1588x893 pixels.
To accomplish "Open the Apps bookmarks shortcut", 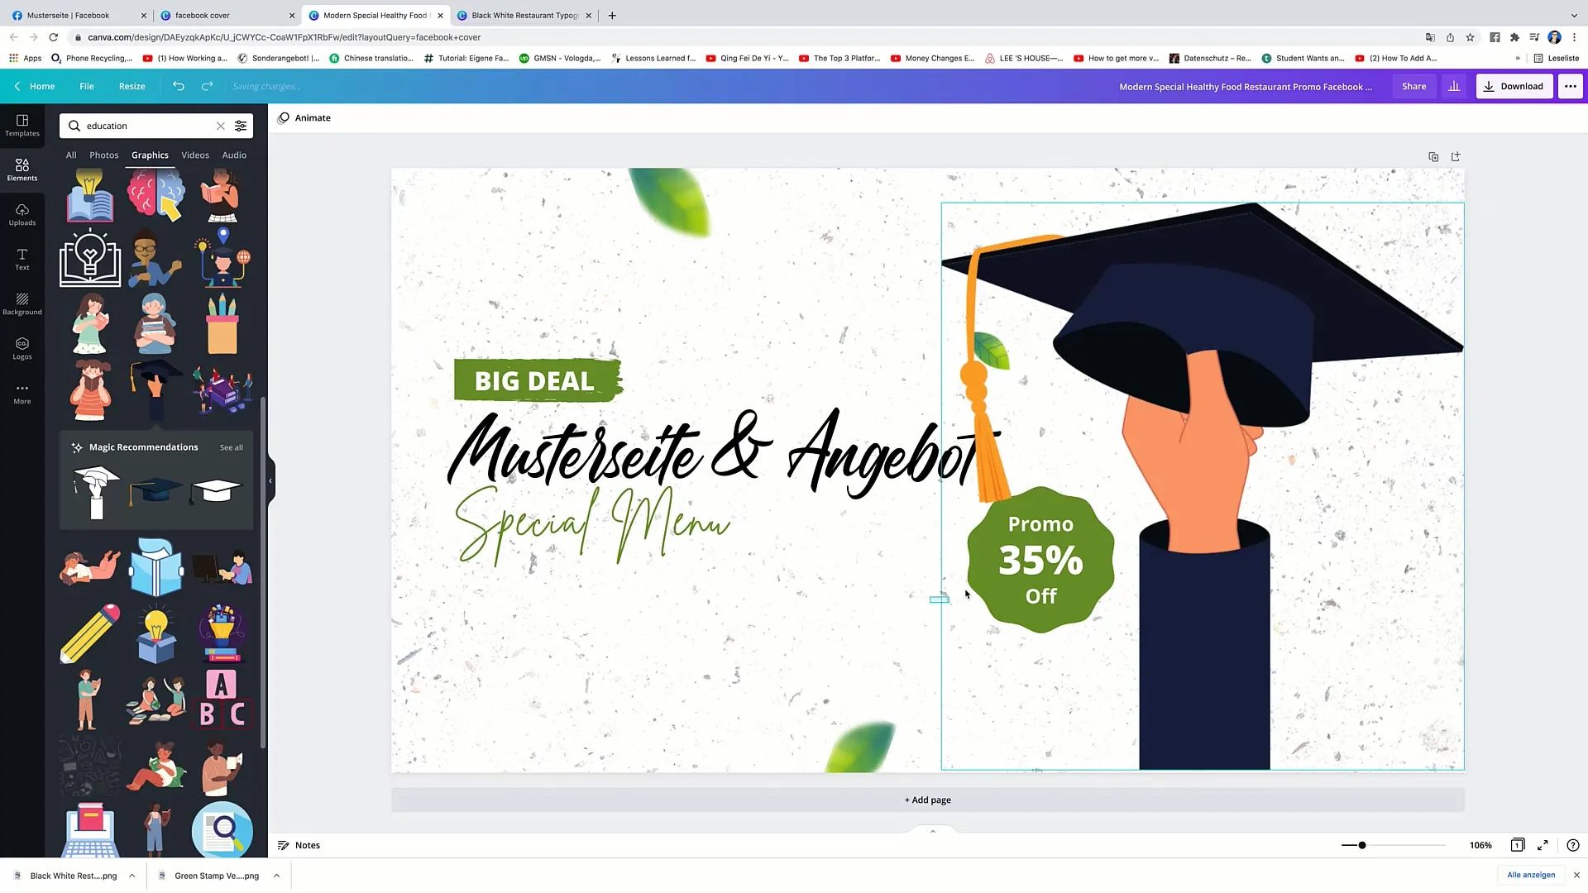I will point(25,58).
